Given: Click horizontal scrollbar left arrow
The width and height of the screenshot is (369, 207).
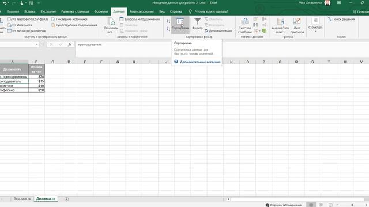Looking at the screenshot, I should 228,200.
